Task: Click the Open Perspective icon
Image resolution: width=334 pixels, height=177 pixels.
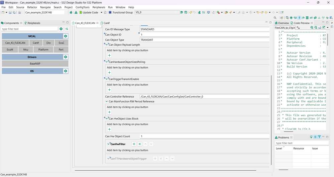Action: [282, 18]
